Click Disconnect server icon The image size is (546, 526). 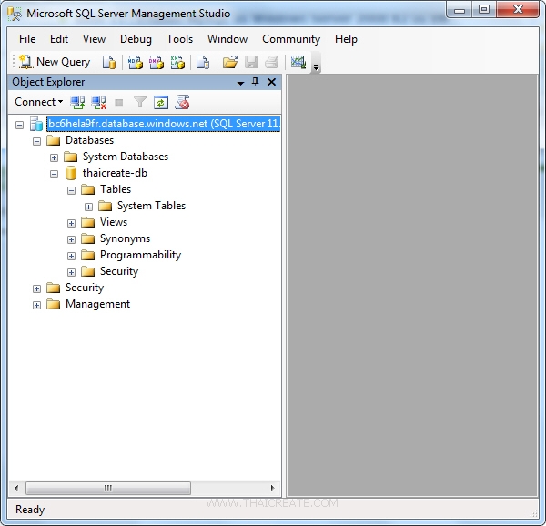coord(98,102)
